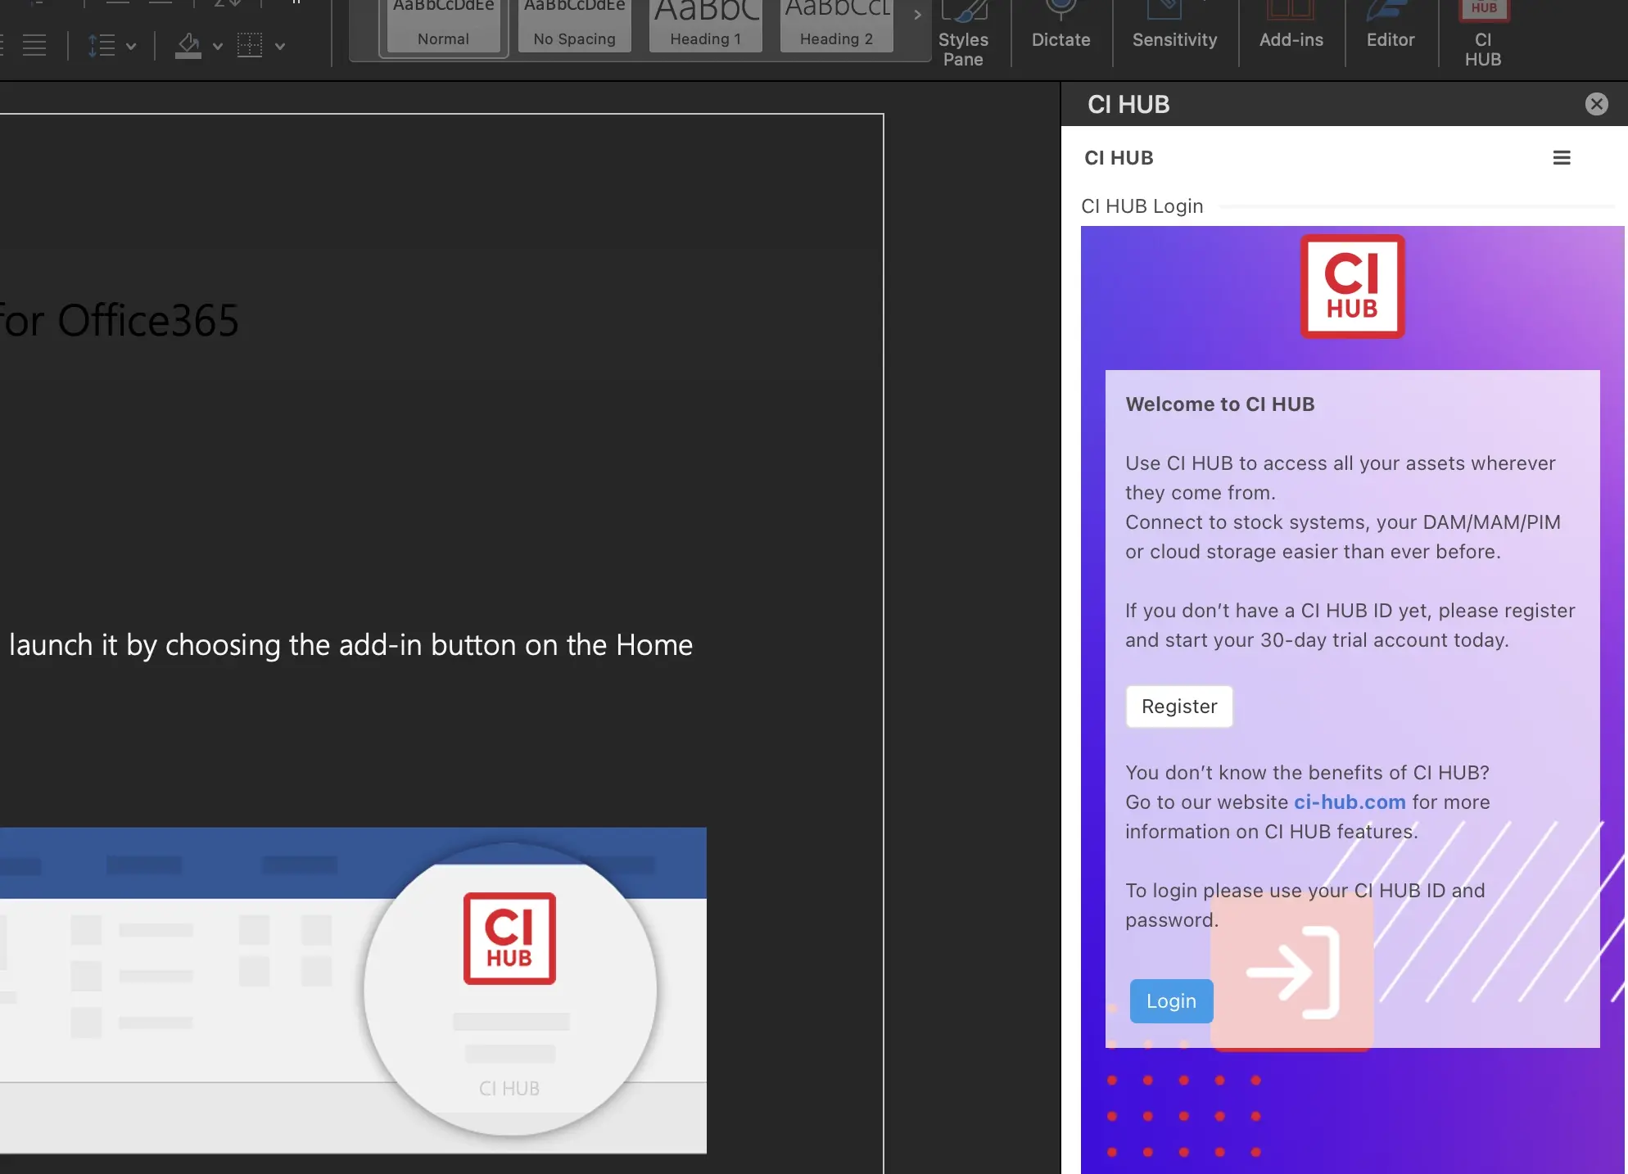This screenshot has height=1174, width=1628.
Task: Apply paragraph Shading with the paint bucket icon
Action: (188, 46)
